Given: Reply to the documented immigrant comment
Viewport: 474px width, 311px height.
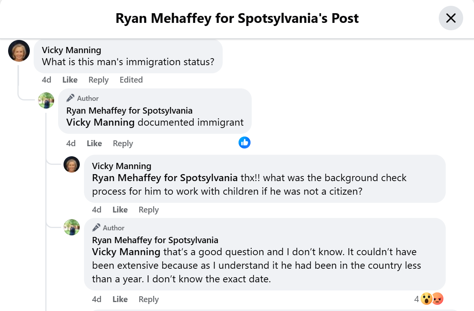Looking at the screenshot, I should [122, 143].
